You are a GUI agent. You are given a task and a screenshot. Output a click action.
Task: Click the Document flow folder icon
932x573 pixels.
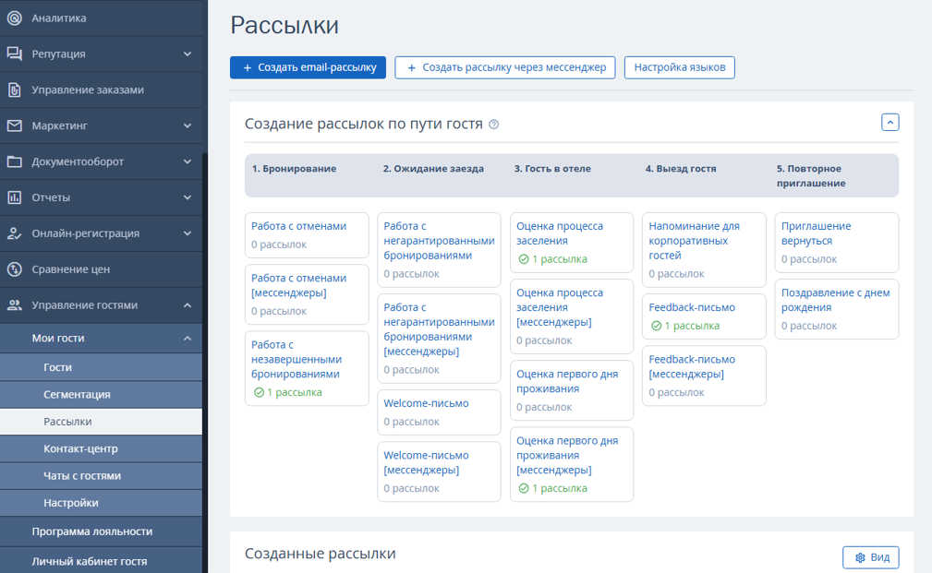pos(15,161)
